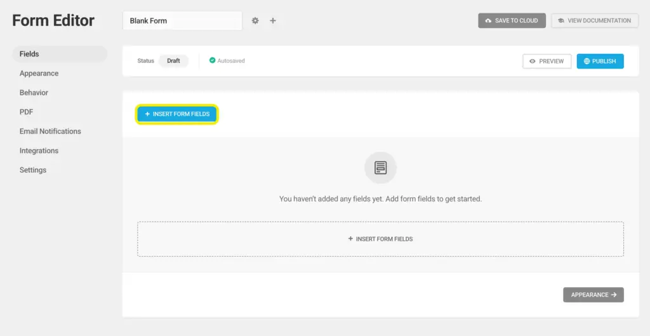Click the empty form document icon
This screenshot has height=336, width=650.
[380, 168]
